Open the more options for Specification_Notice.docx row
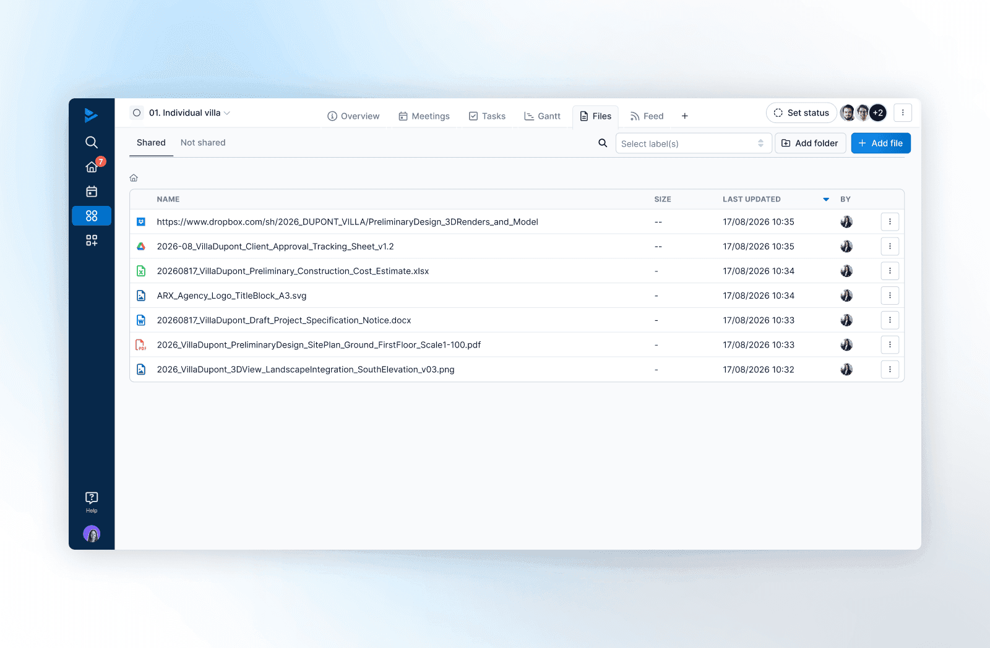This screenshot has width=990, height=648. click(x=890, y=320)
